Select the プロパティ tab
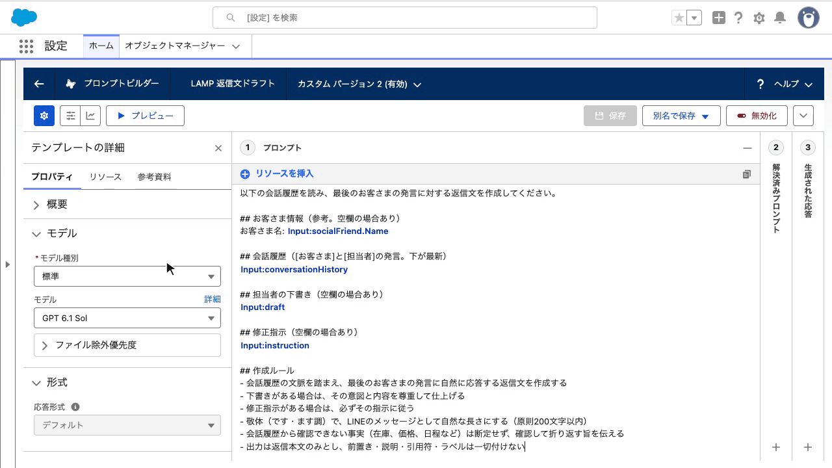Screen dimensions: 832x468 (x=52, y=177)
